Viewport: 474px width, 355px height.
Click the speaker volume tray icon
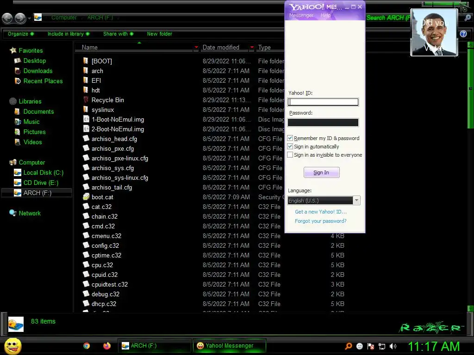pos(393,346)
